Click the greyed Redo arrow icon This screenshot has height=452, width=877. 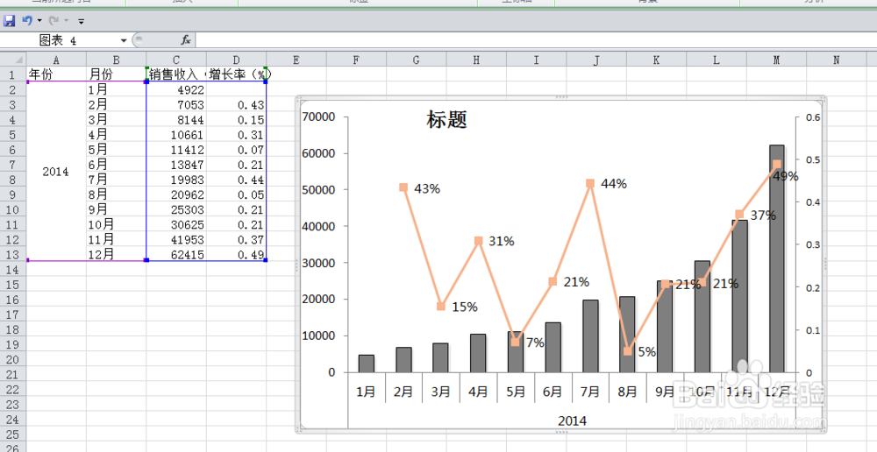(53, 21)
